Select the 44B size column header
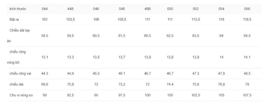 click(70, 9)
